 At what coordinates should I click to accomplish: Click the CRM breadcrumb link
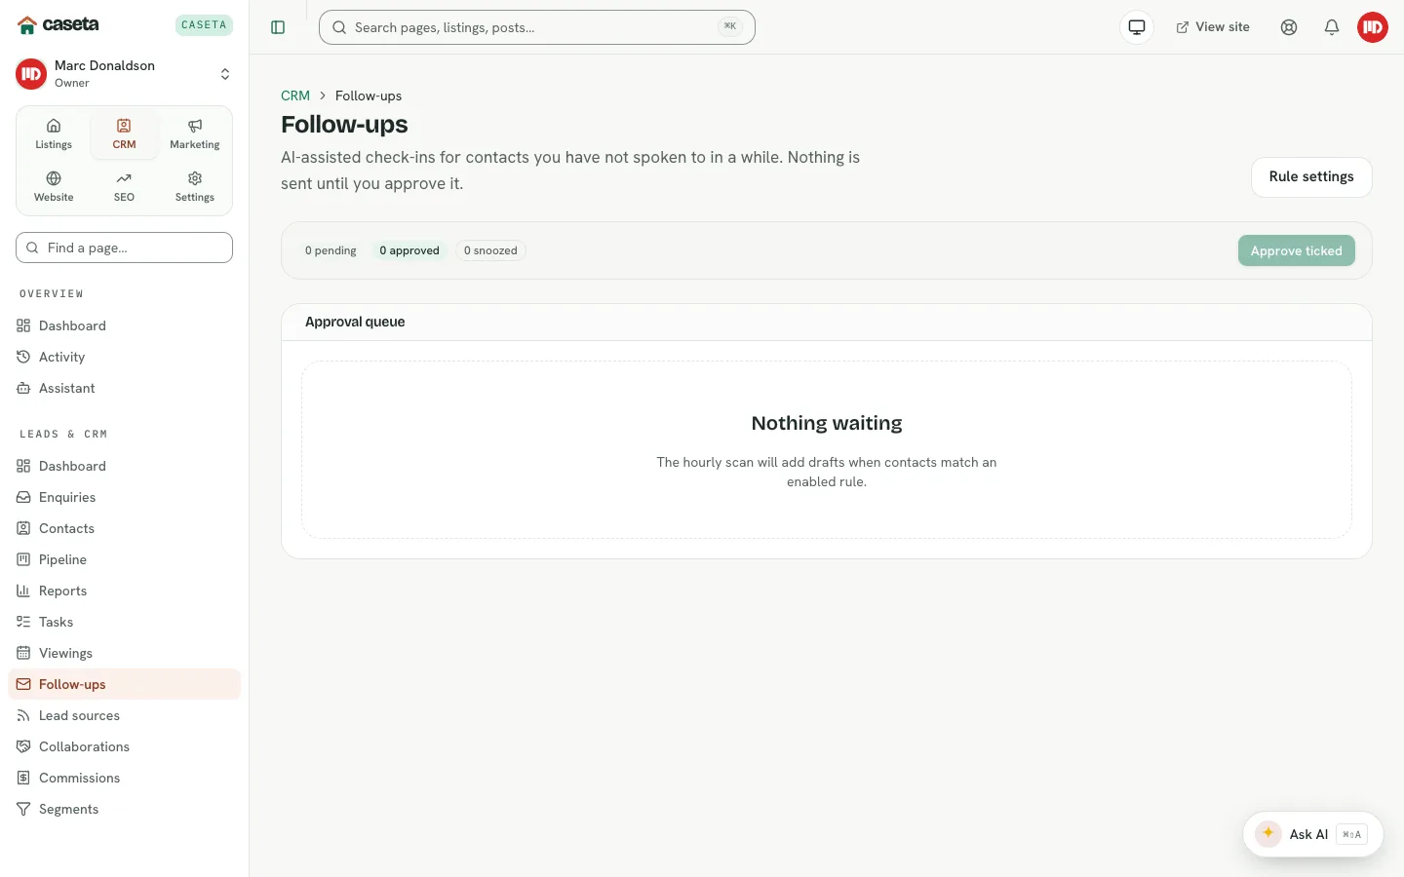[x=295, y=95]
